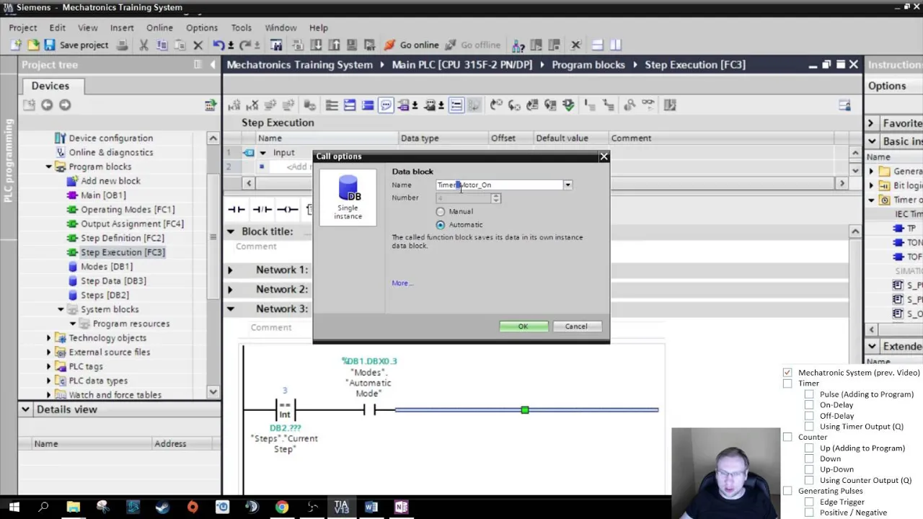Click the undo arrow icon
This screenshot has height=519, width=923.
(x=218, y=45)
